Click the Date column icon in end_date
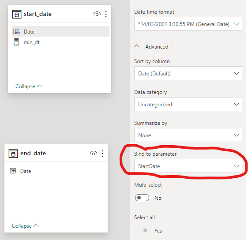The image size is (248, 240). [x=13, y=171]
